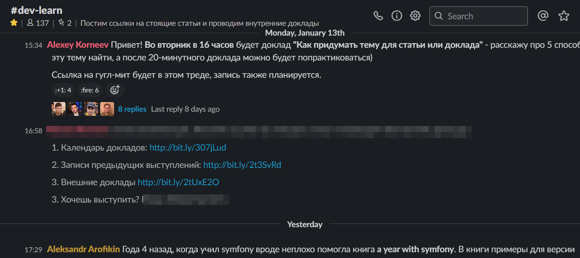Open channel details via the info icon
Viewport: 580px width, 258px height.
point(397,16)
